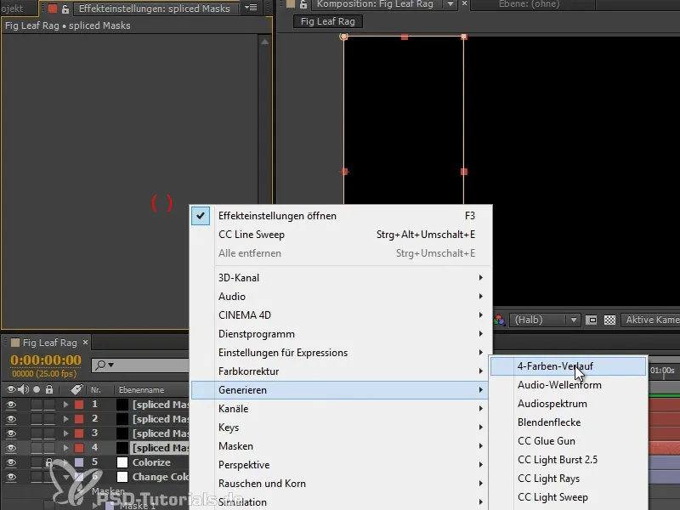Toggle visibility eye of layer 2
Screen dimensions: 680x510
pyautogui.click(x=11, y=419)
